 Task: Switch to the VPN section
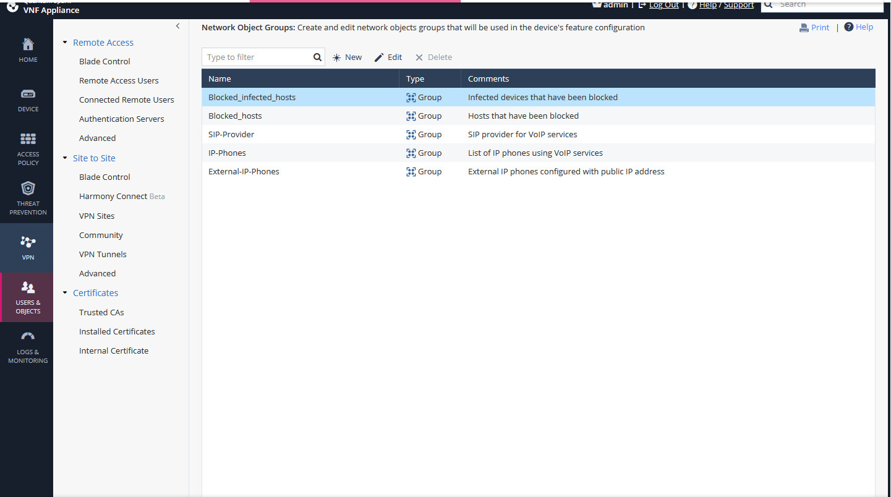point(27,247)
